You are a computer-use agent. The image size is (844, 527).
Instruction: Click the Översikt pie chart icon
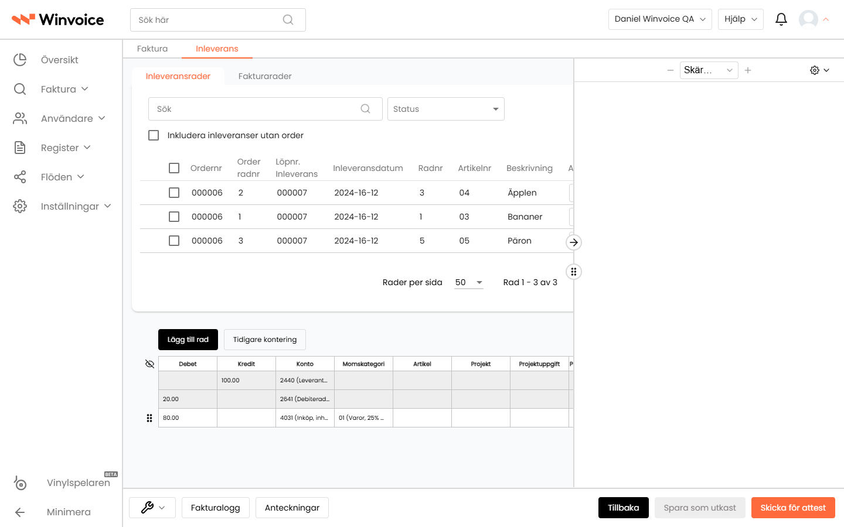(x=20, y=60)
